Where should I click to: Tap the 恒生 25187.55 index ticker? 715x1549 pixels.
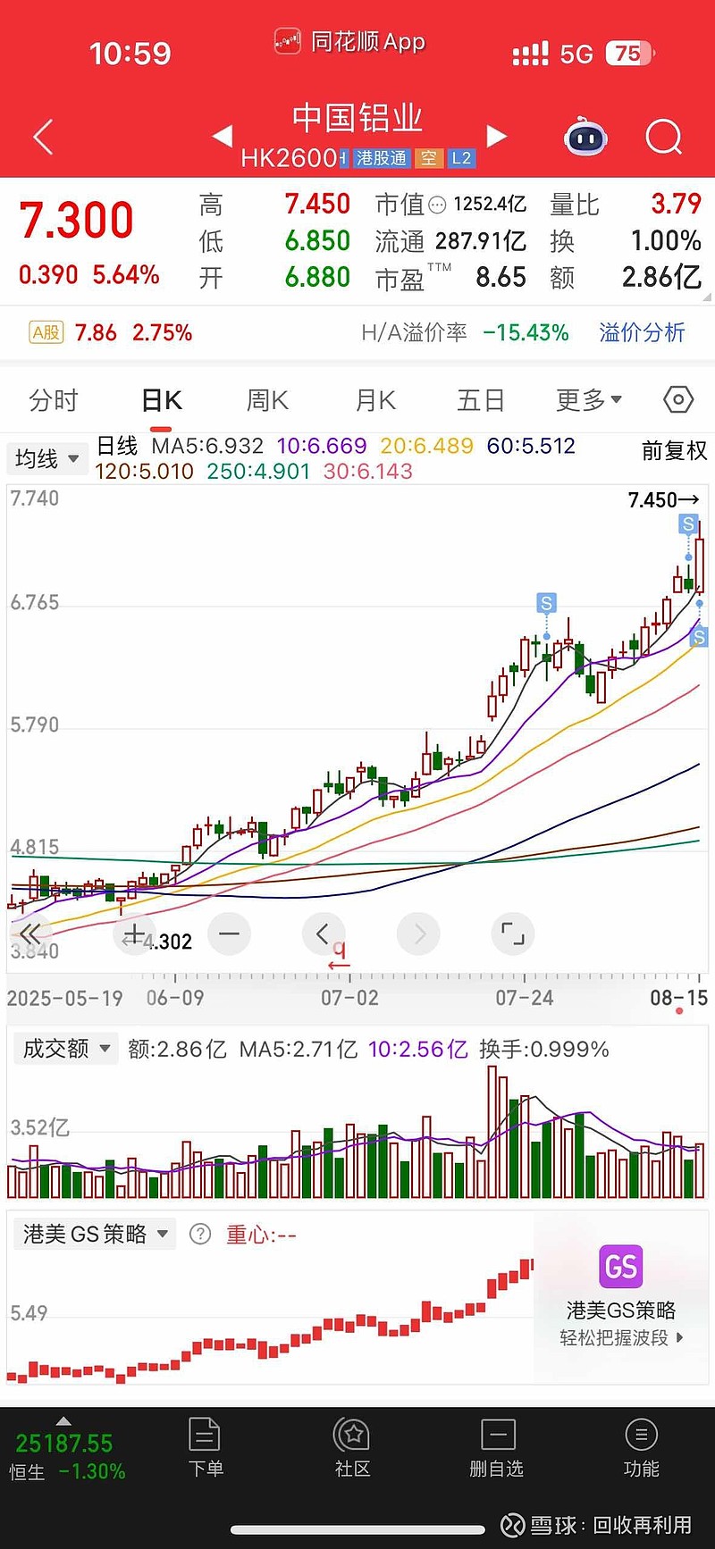click(67, 1457)
